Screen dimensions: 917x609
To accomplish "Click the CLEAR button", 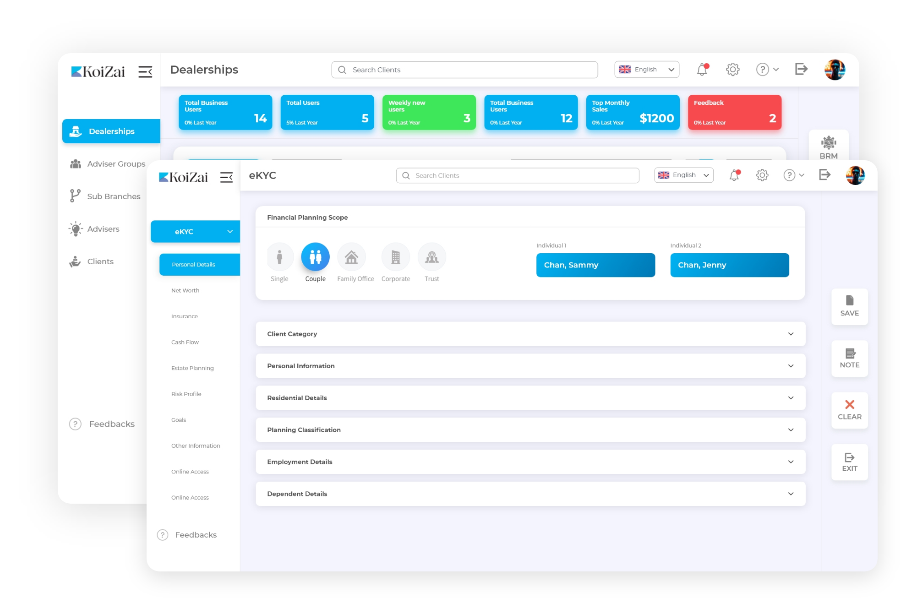I will (849, 410).
